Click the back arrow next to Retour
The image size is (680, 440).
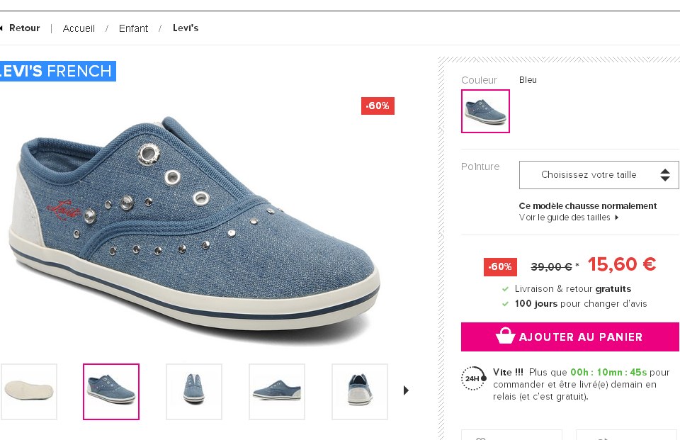(x=2, y=28)
